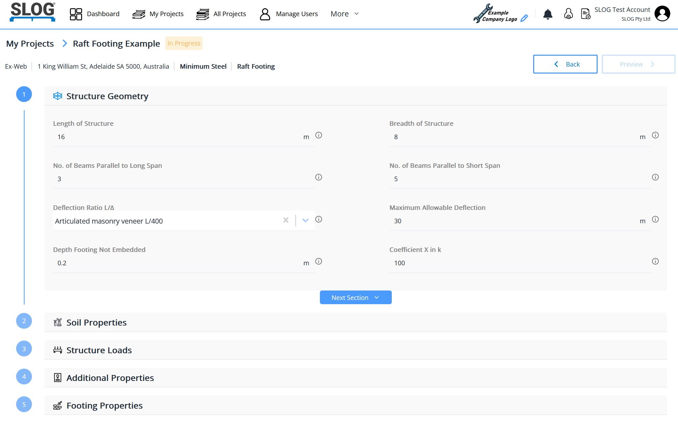The width and height of the screenshot is (678, 444).
Task: Open Footing Properties section
Action: click(x=105, y=405)
